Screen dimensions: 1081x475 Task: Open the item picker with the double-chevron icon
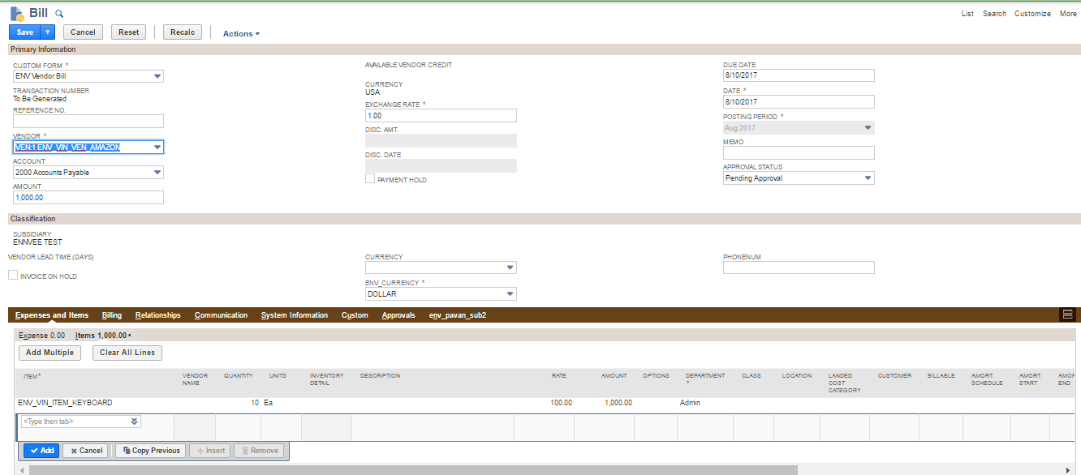(134, 421)
